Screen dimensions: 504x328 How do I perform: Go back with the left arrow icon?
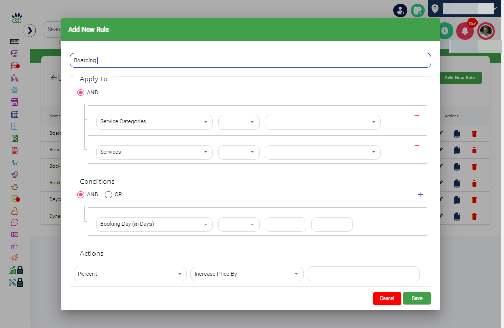[53, 78]
